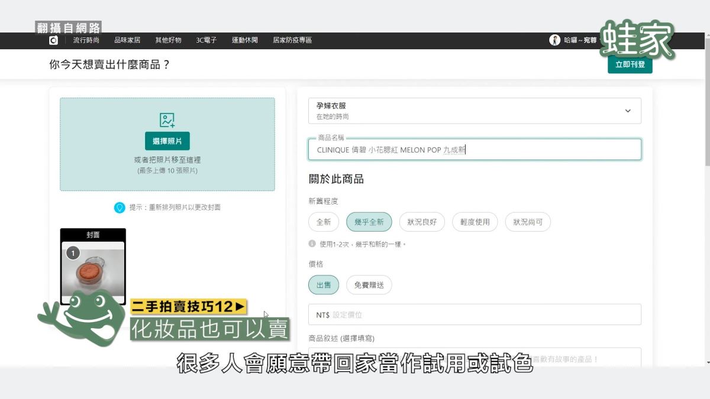
Task: Click the 立即刊登 button
Action: tap(630, 64)
